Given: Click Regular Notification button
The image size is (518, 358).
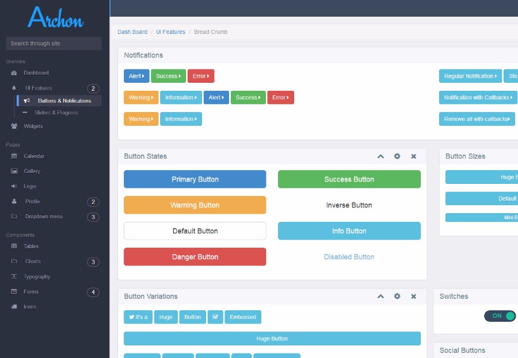Looking at the screenshot, I should pyautogui.click(x=470, y=76).
